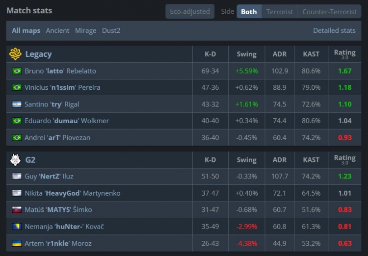The image size is (368, 256).
Task: Open the Detailed stats link
Action: tap(334, 30)
